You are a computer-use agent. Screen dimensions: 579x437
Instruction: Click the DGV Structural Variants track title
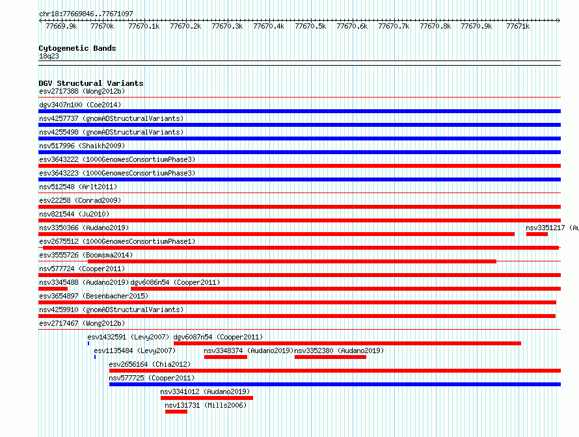[91, 83]
